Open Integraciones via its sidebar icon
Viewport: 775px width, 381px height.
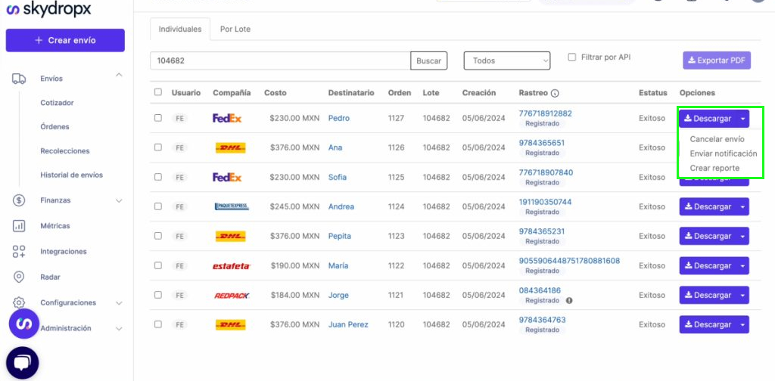tap(19, 252)
